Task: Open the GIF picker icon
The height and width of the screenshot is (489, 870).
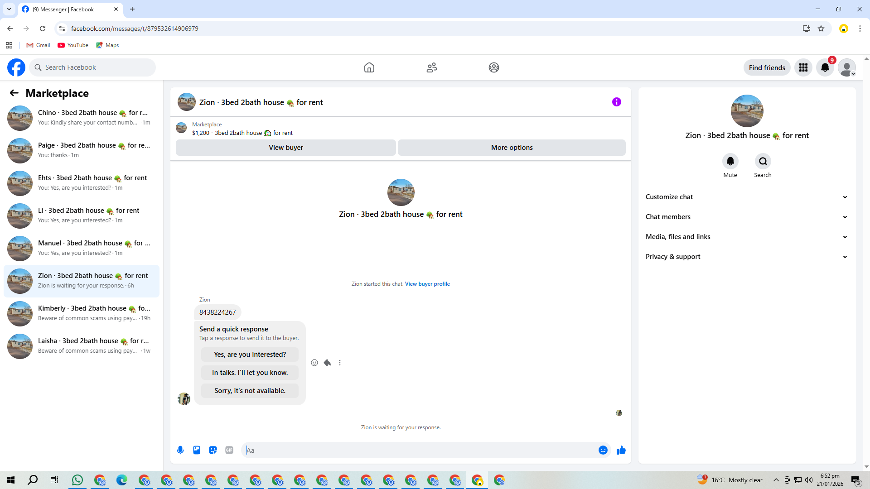Action: point(229,450)
